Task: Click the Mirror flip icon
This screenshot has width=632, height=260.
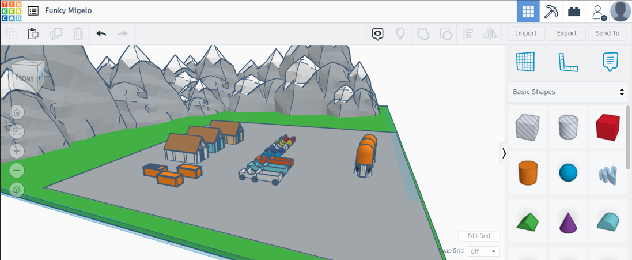Action: click(490, 33)
